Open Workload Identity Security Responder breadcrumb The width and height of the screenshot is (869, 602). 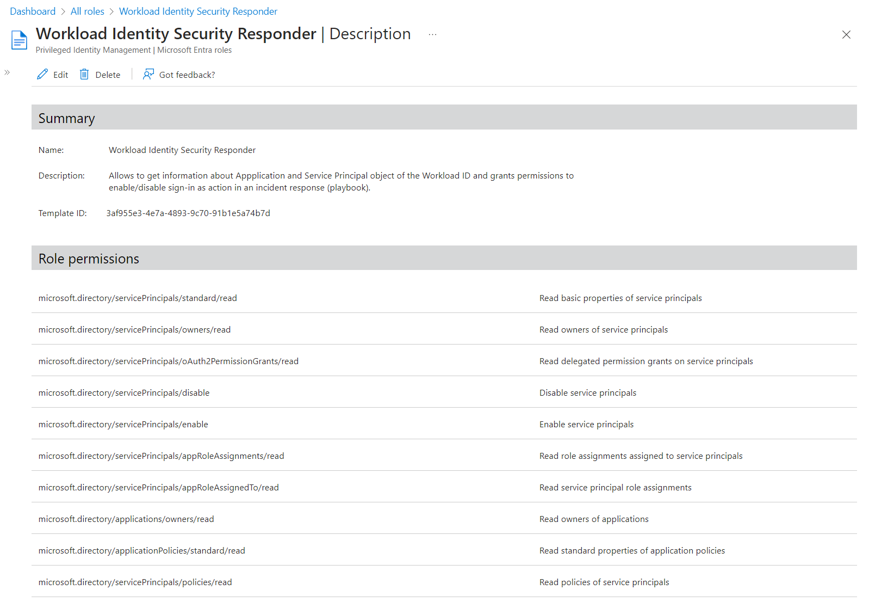(x=198, y=11)
